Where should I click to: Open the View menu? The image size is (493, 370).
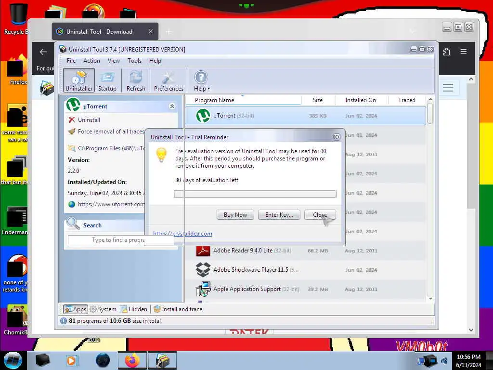pos(114,60)
